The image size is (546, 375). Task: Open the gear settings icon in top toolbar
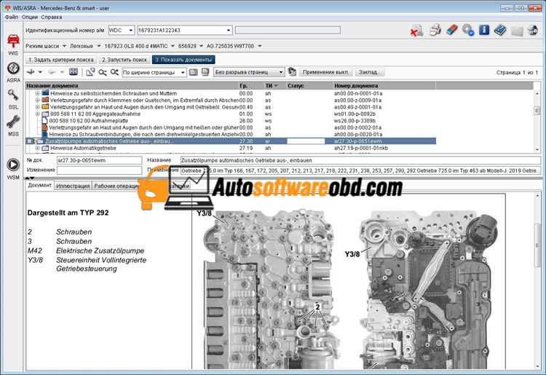coord(468,31)
